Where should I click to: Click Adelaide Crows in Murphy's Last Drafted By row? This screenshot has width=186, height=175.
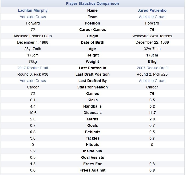click(x=33, y=81)
